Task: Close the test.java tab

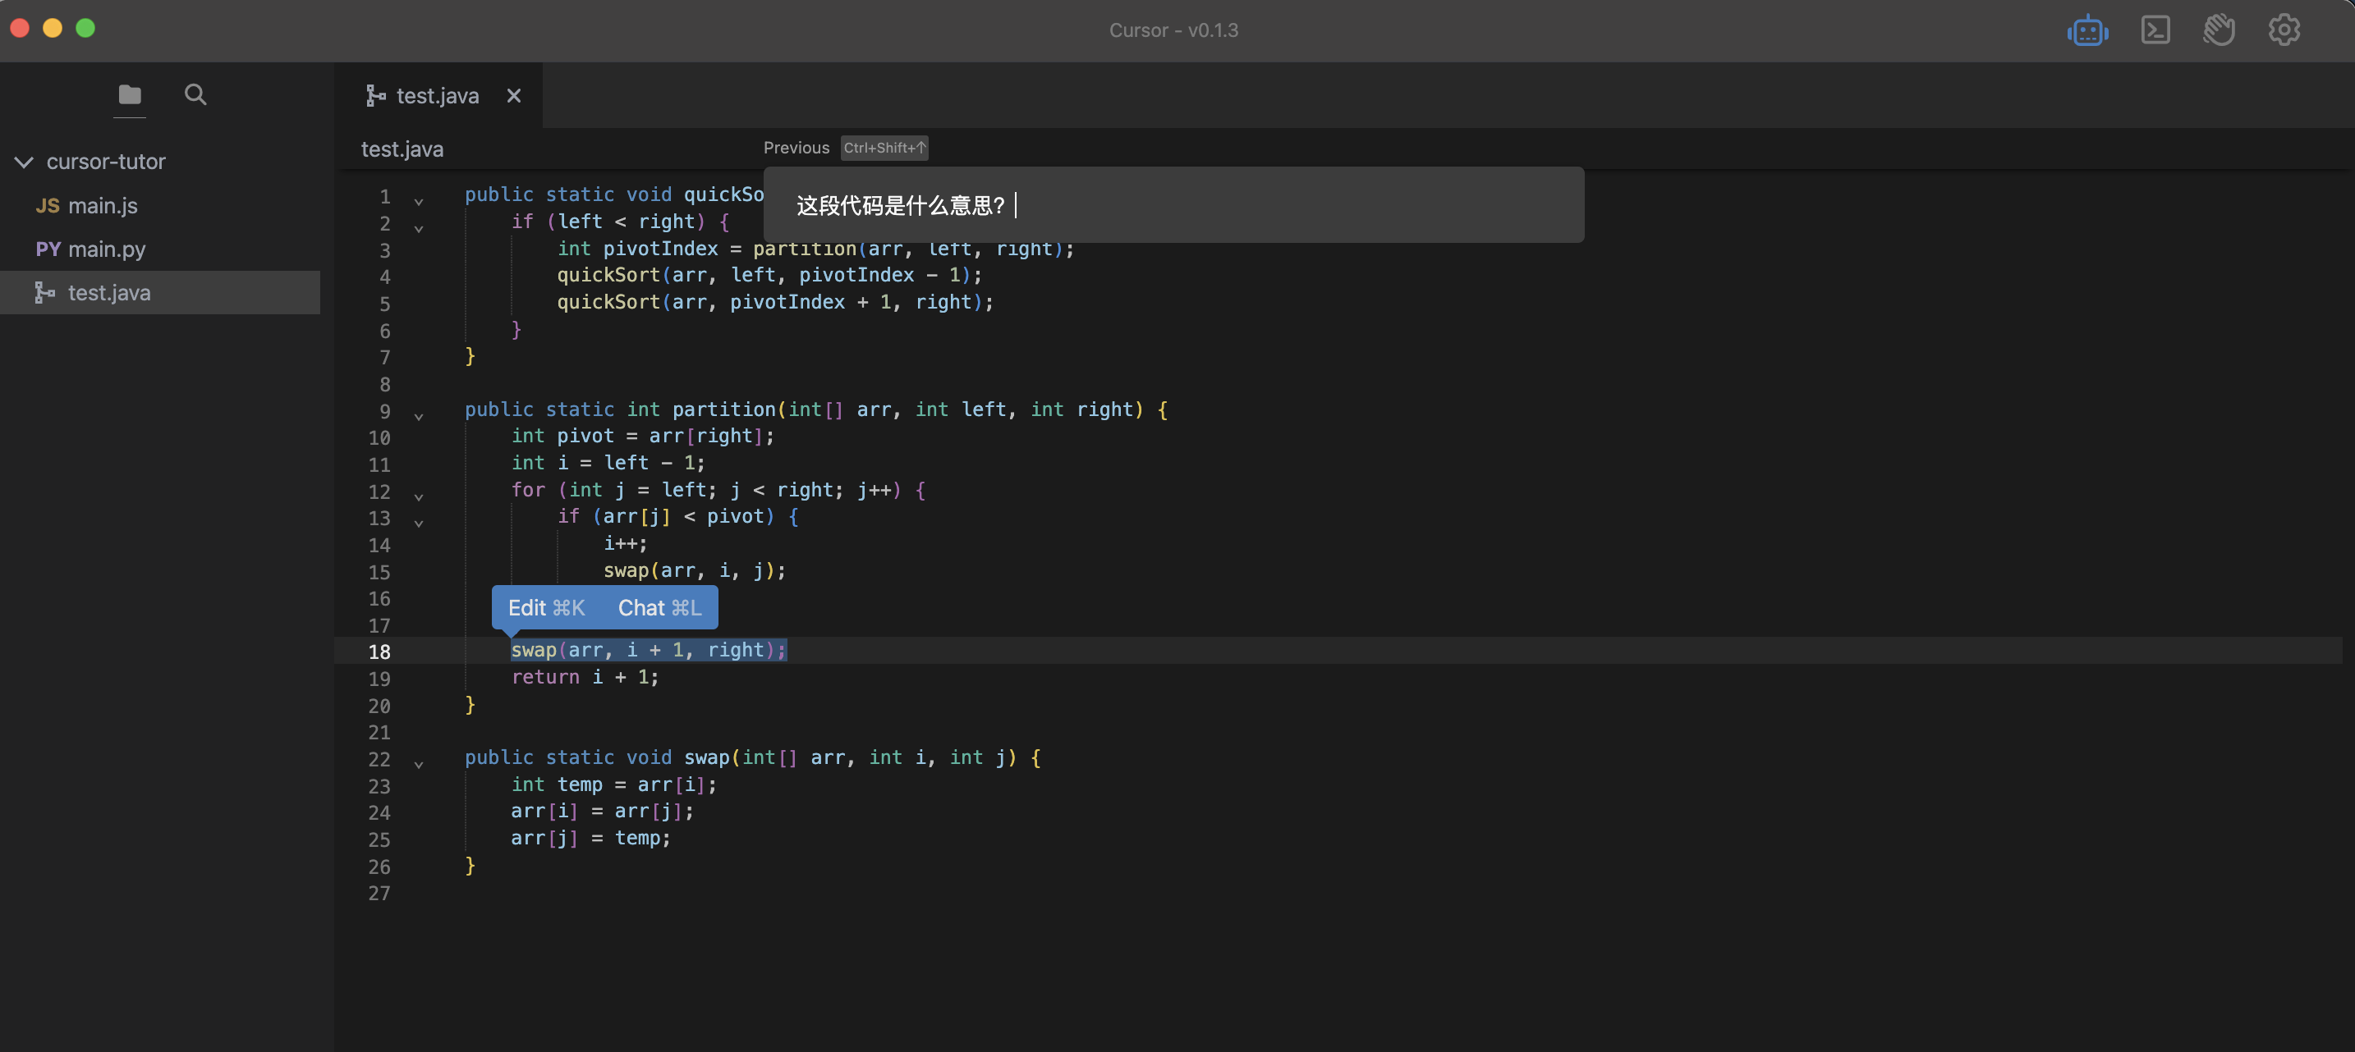Action: click(514, 96)
